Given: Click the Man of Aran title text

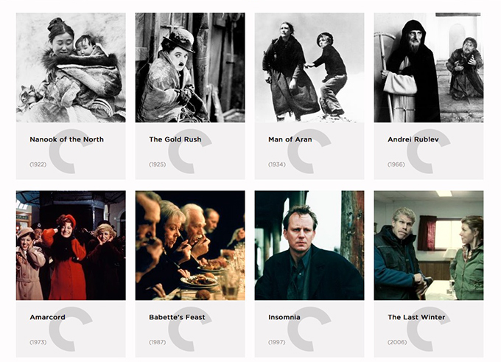Looking at the screenshot, I should [x=290, y=139].
